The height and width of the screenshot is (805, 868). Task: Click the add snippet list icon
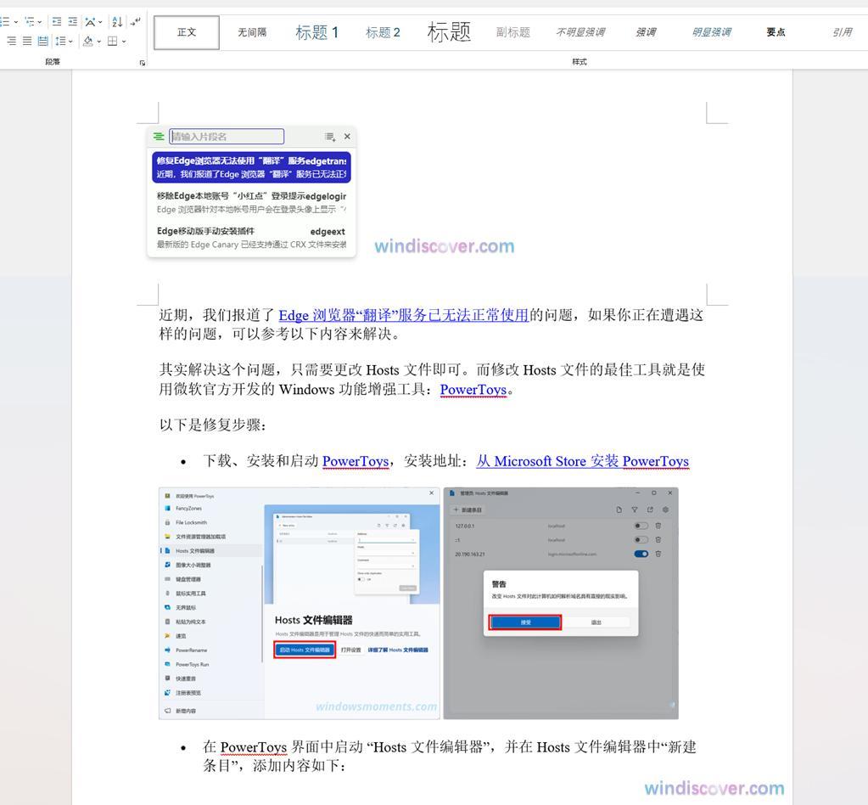coord(330,137)
